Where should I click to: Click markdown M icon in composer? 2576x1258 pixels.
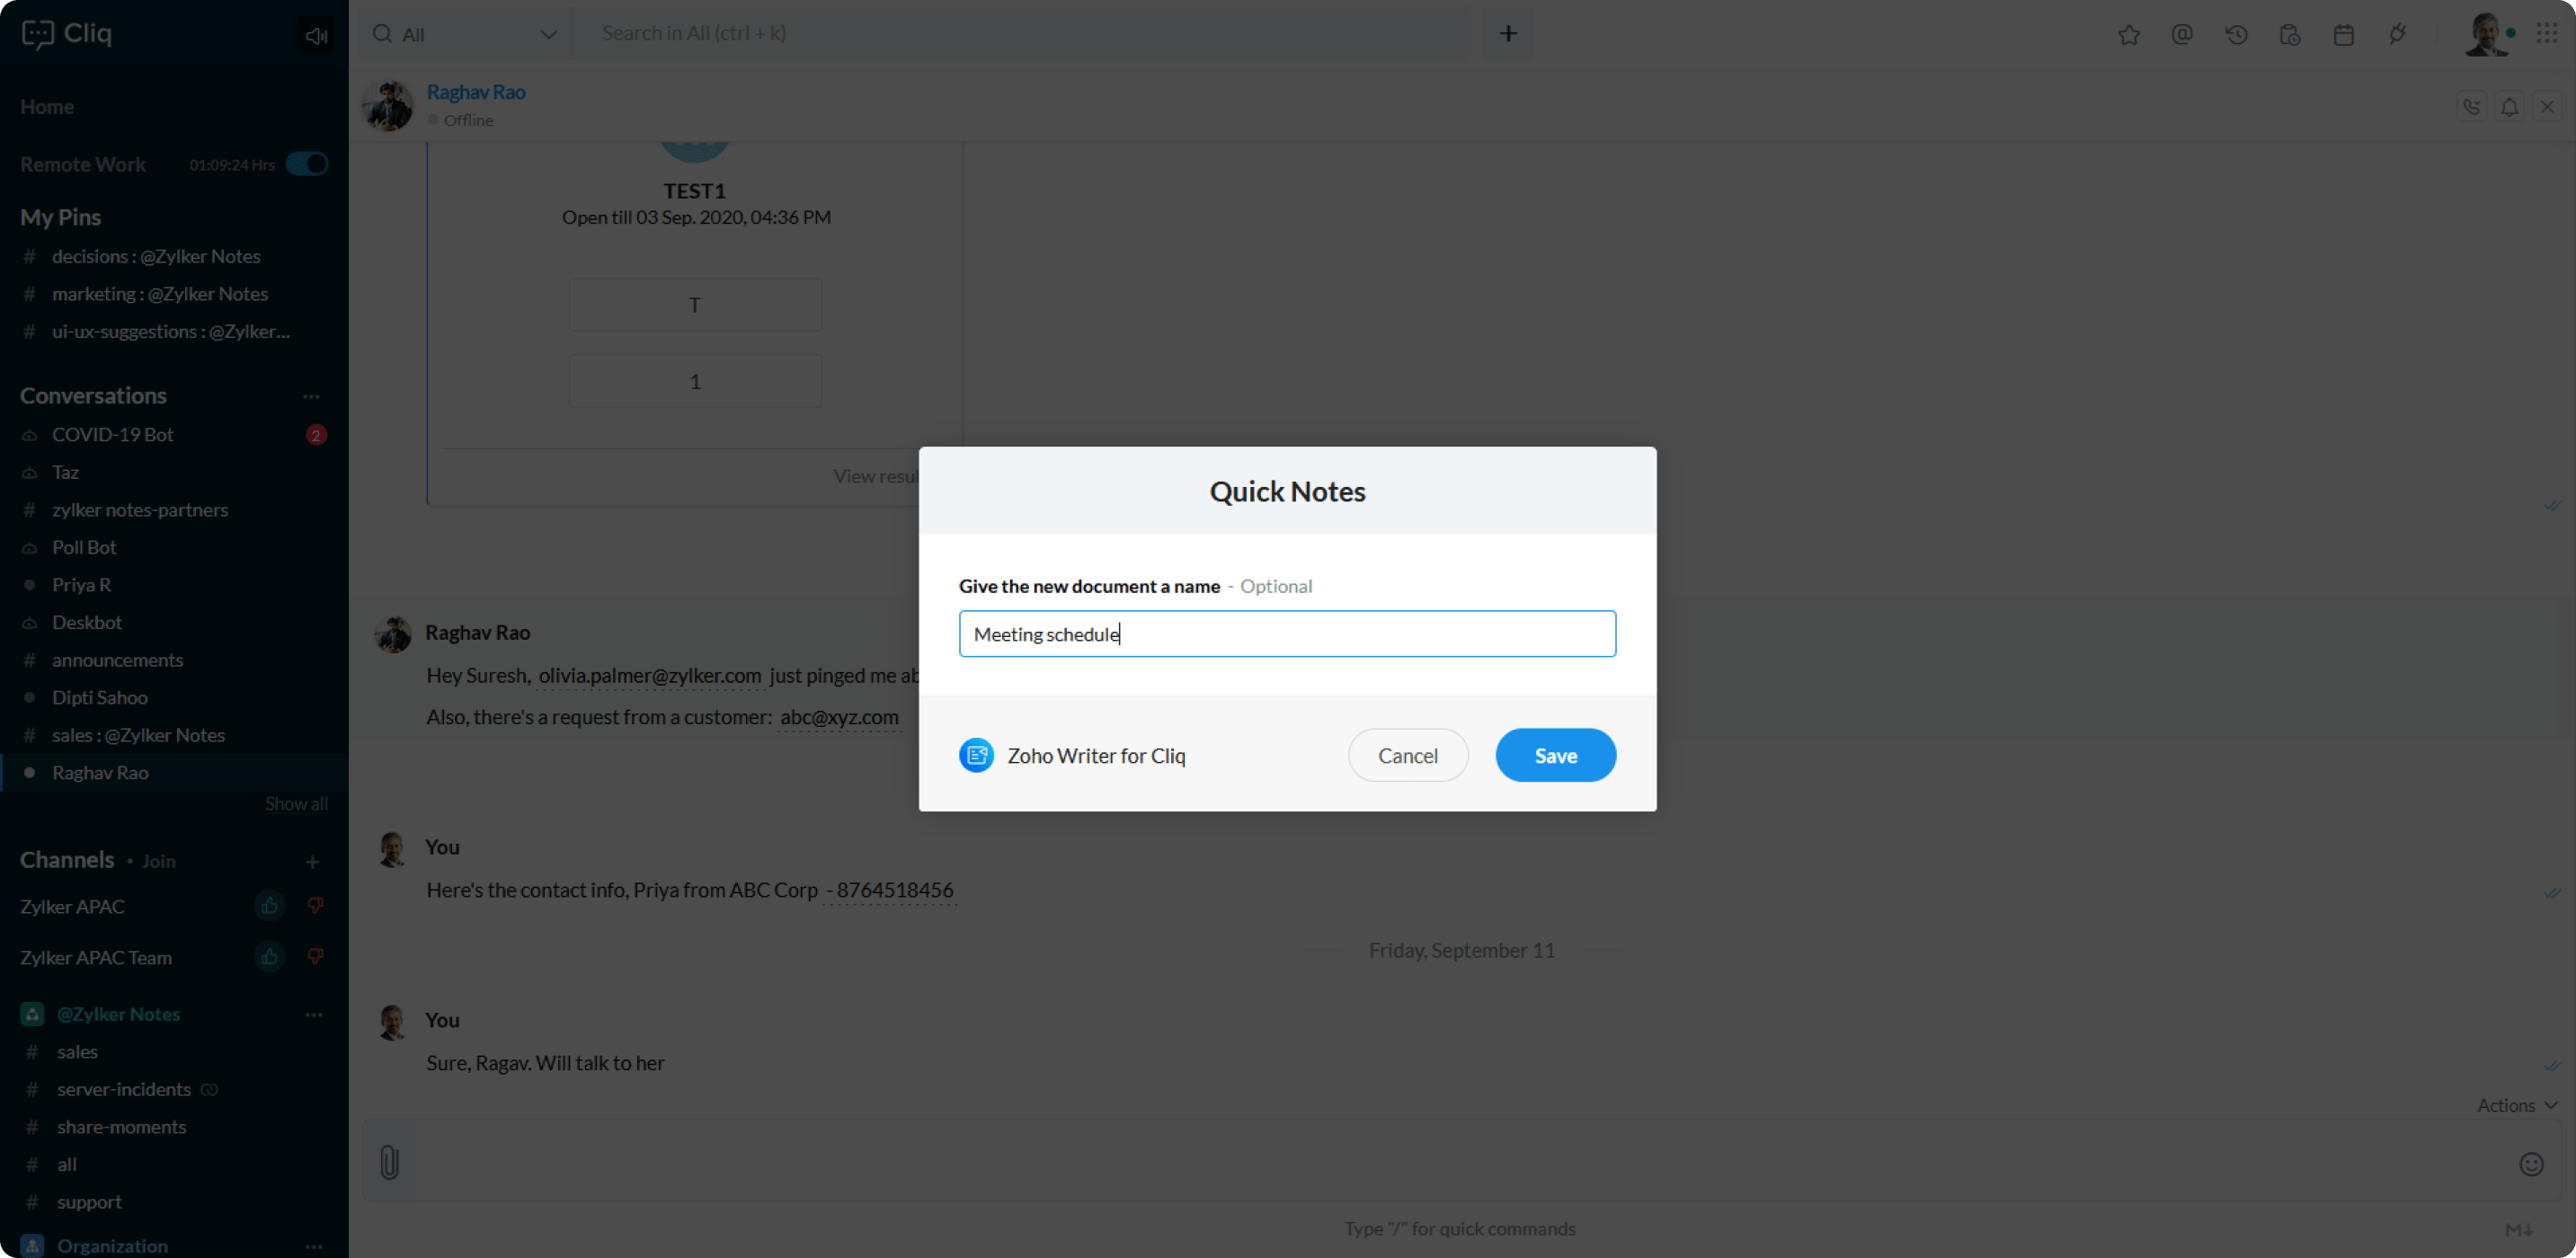click(2518, 1229)
